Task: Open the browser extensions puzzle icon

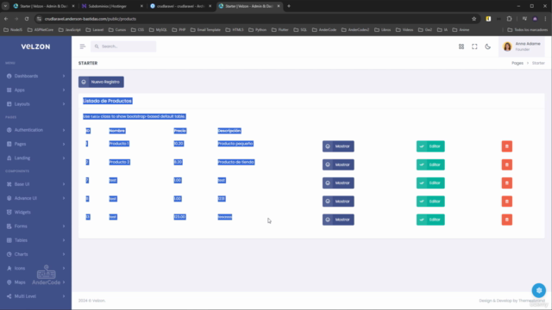Action: [509, 19]
